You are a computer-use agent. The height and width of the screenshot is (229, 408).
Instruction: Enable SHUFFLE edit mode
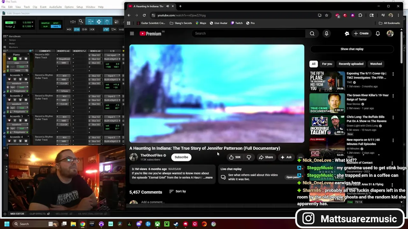45,23
